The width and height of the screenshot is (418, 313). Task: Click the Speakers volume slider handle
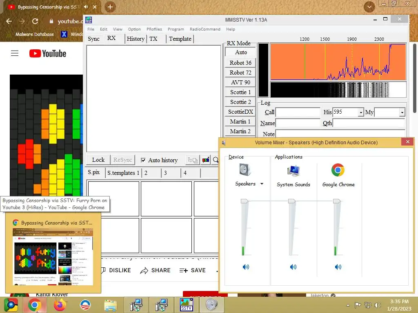(245, 201)
